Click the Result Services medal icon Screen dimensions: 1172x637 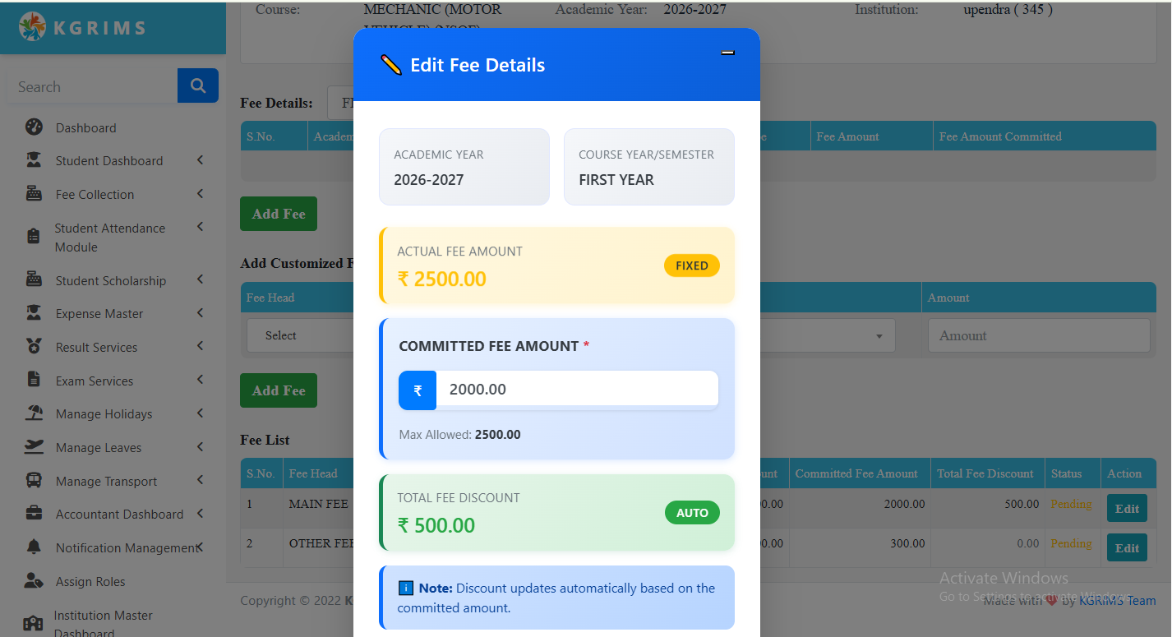[34, 347]
